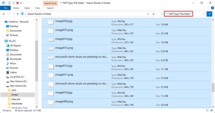Click the Properties quick access icon
Image resolution: width=215 pixels, height=113 pixels.
(9, 3)
